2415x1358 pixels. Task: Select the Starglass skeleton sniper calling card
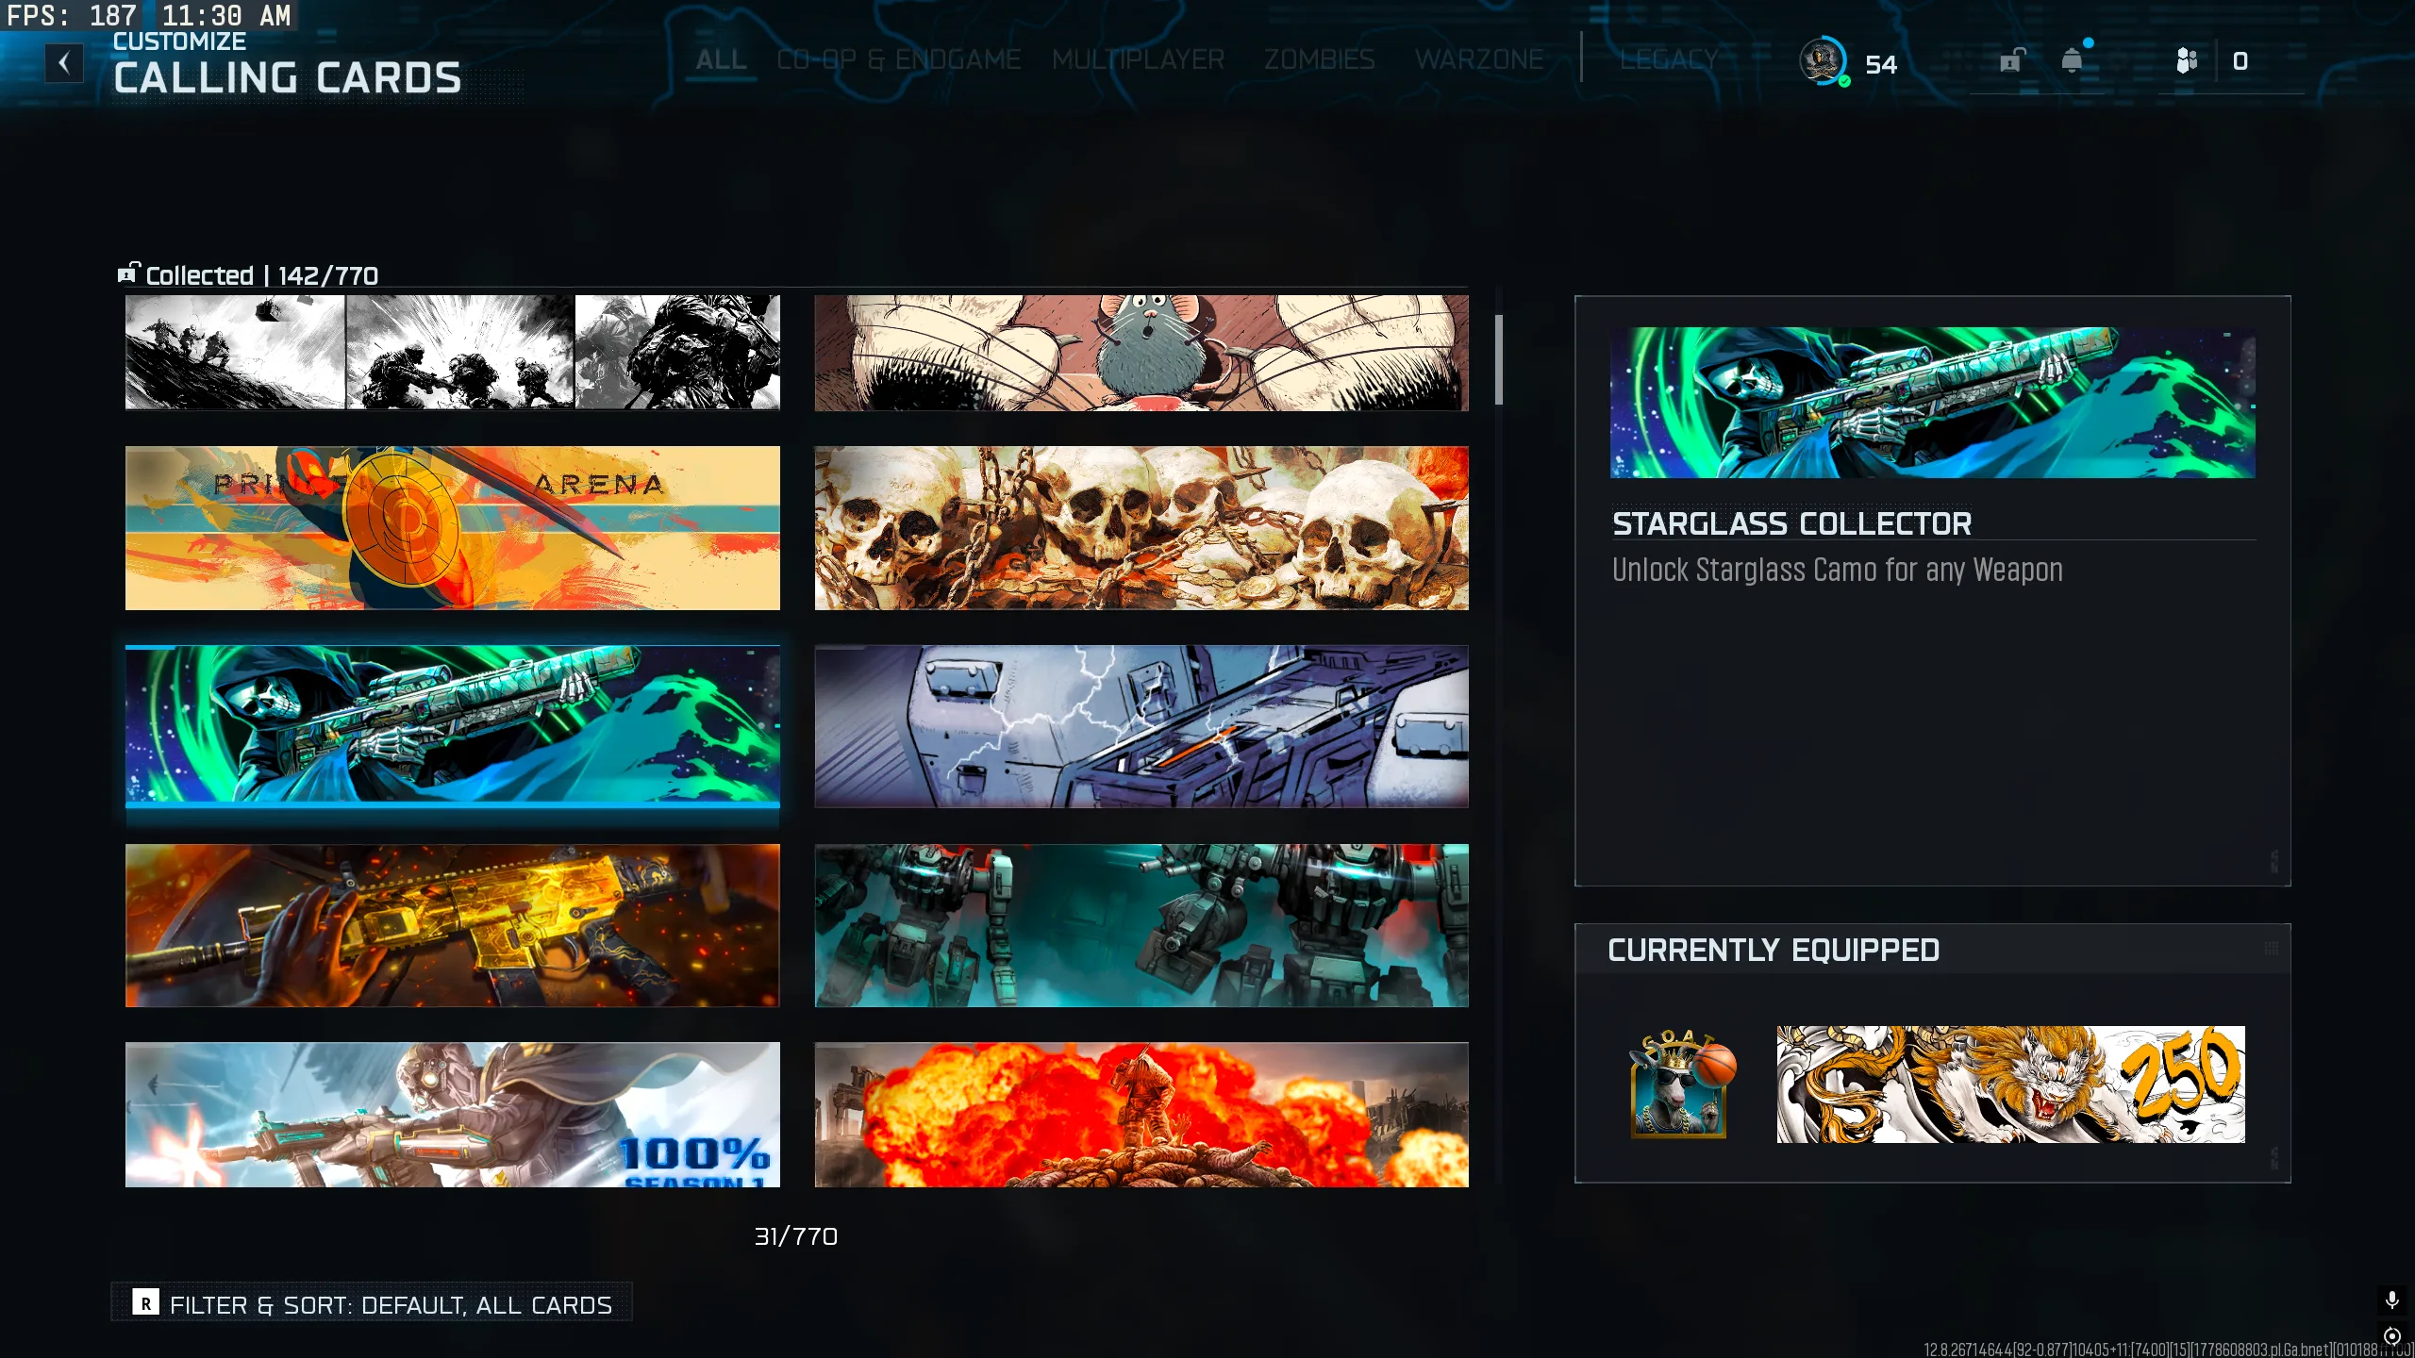tap(453, 726)
